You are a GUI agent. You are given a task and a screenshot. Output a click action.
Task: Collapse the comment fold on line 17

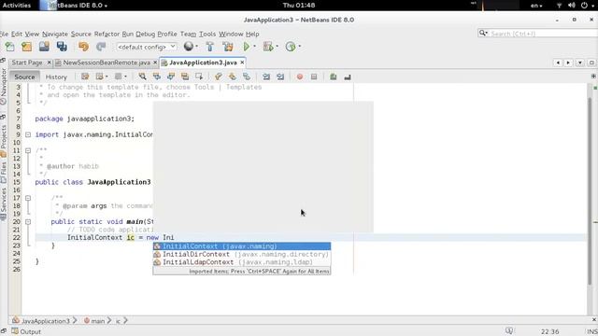click(x=28, y=198)
